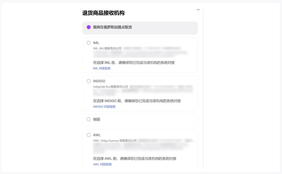Viewport: 282px width, 174px height.
Task: Click the 销毁 option label
Action: [x=97, y=119]
